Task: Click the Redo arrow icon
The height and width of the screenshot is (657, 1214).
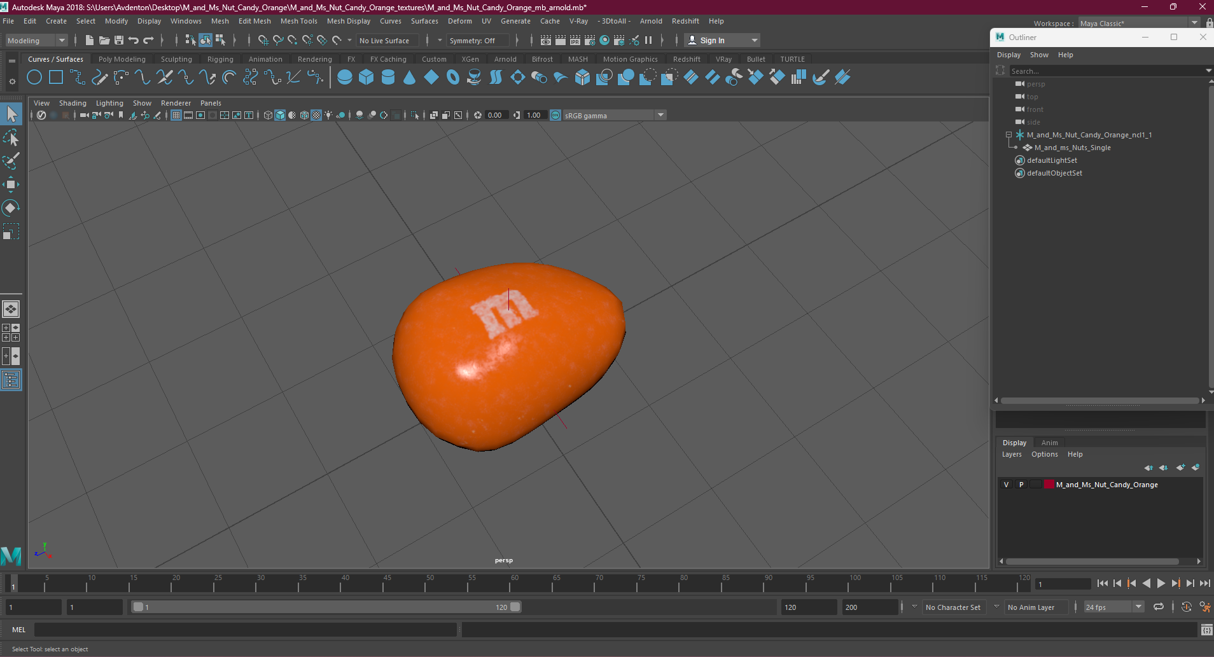Action: (x=148, y=40)
